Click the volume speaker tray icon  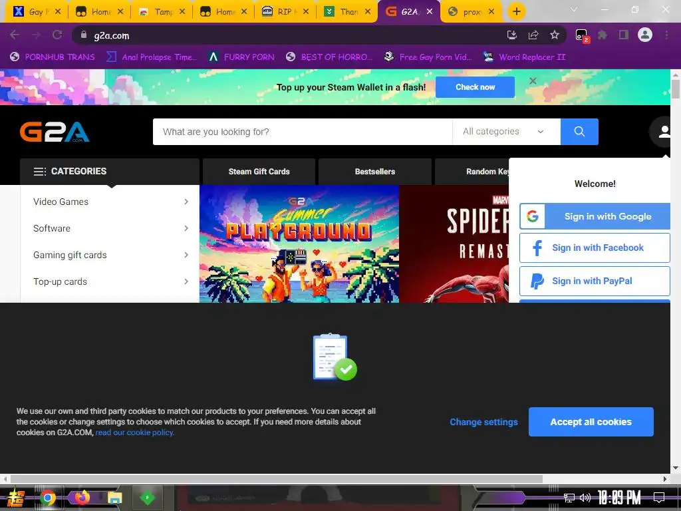tap(585, 498)
